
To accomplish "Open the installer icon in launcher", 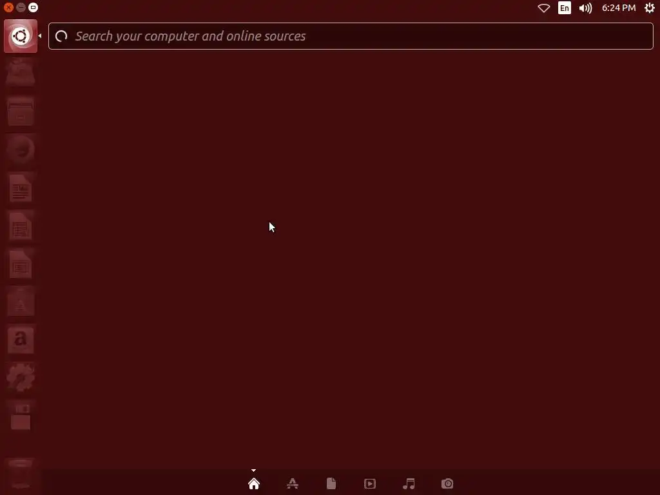I will coord(21,73).
